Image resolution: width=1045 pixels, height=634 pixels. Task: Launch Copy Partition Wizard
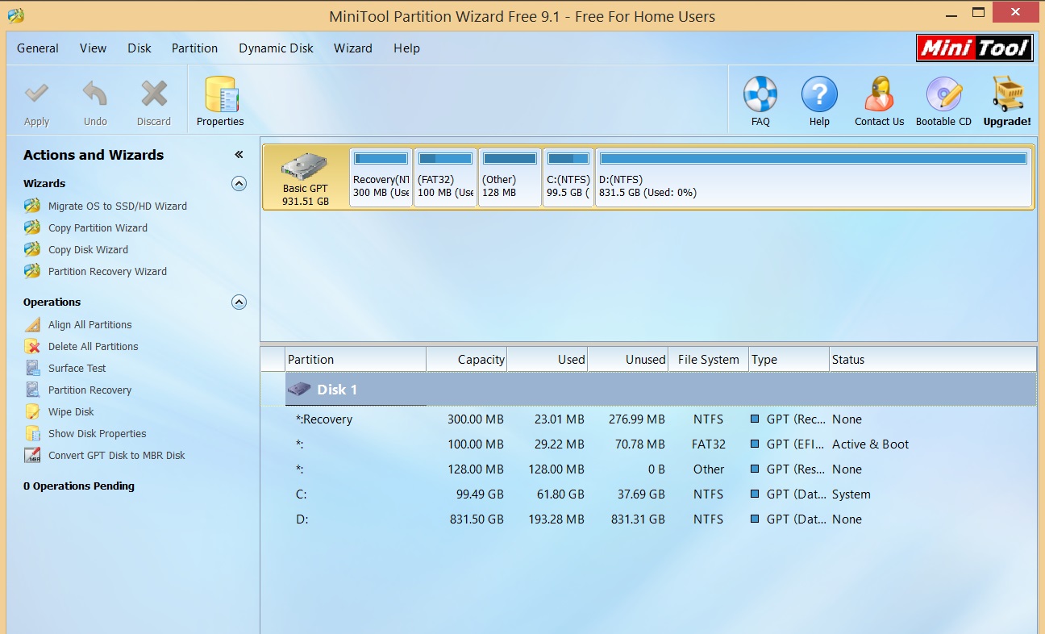98,227
